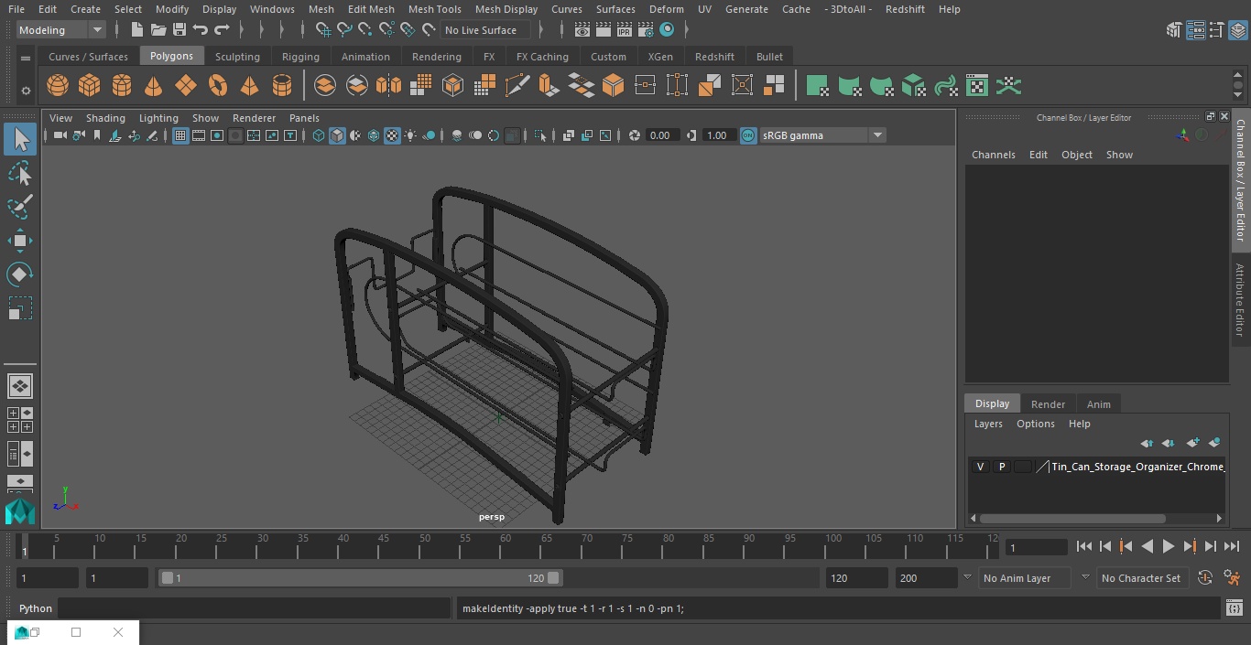Open the Edit Mesh menu
1251x645 pixels.
coord(371,9)
